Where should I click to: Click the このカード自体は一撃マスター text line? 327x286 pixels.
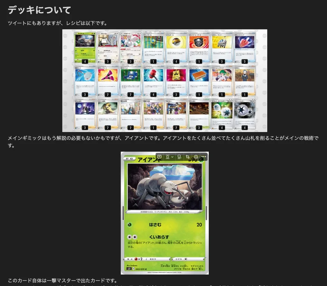click(x=62, y=281)
